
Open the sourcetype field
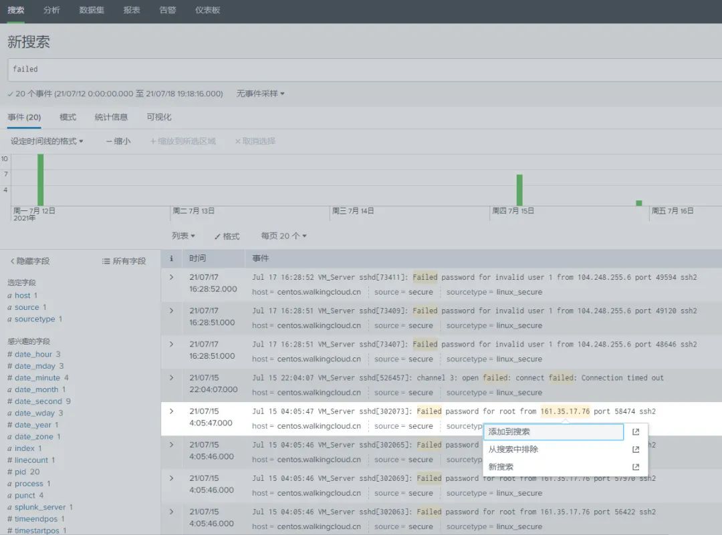click(35, 319)
